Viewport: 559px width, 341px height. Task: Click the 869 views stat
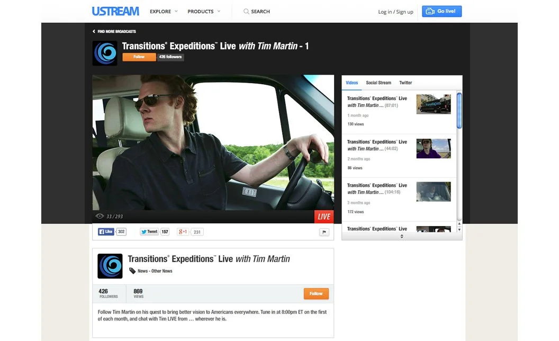(138, 293)
